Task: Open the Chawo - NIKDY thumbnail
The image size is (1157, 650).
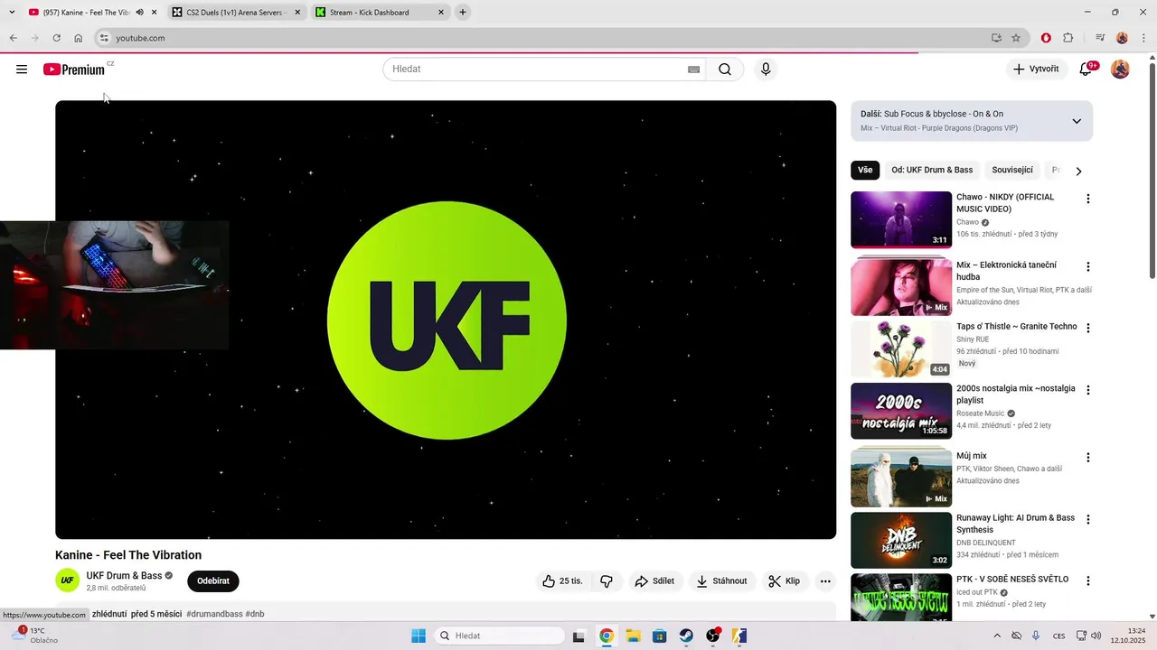Action: [x=901, y=219]
